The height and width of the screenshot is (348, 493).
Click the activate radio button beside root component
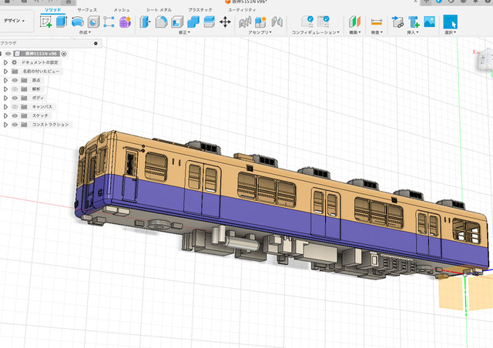pyautogui.click(x=64, y=54)
